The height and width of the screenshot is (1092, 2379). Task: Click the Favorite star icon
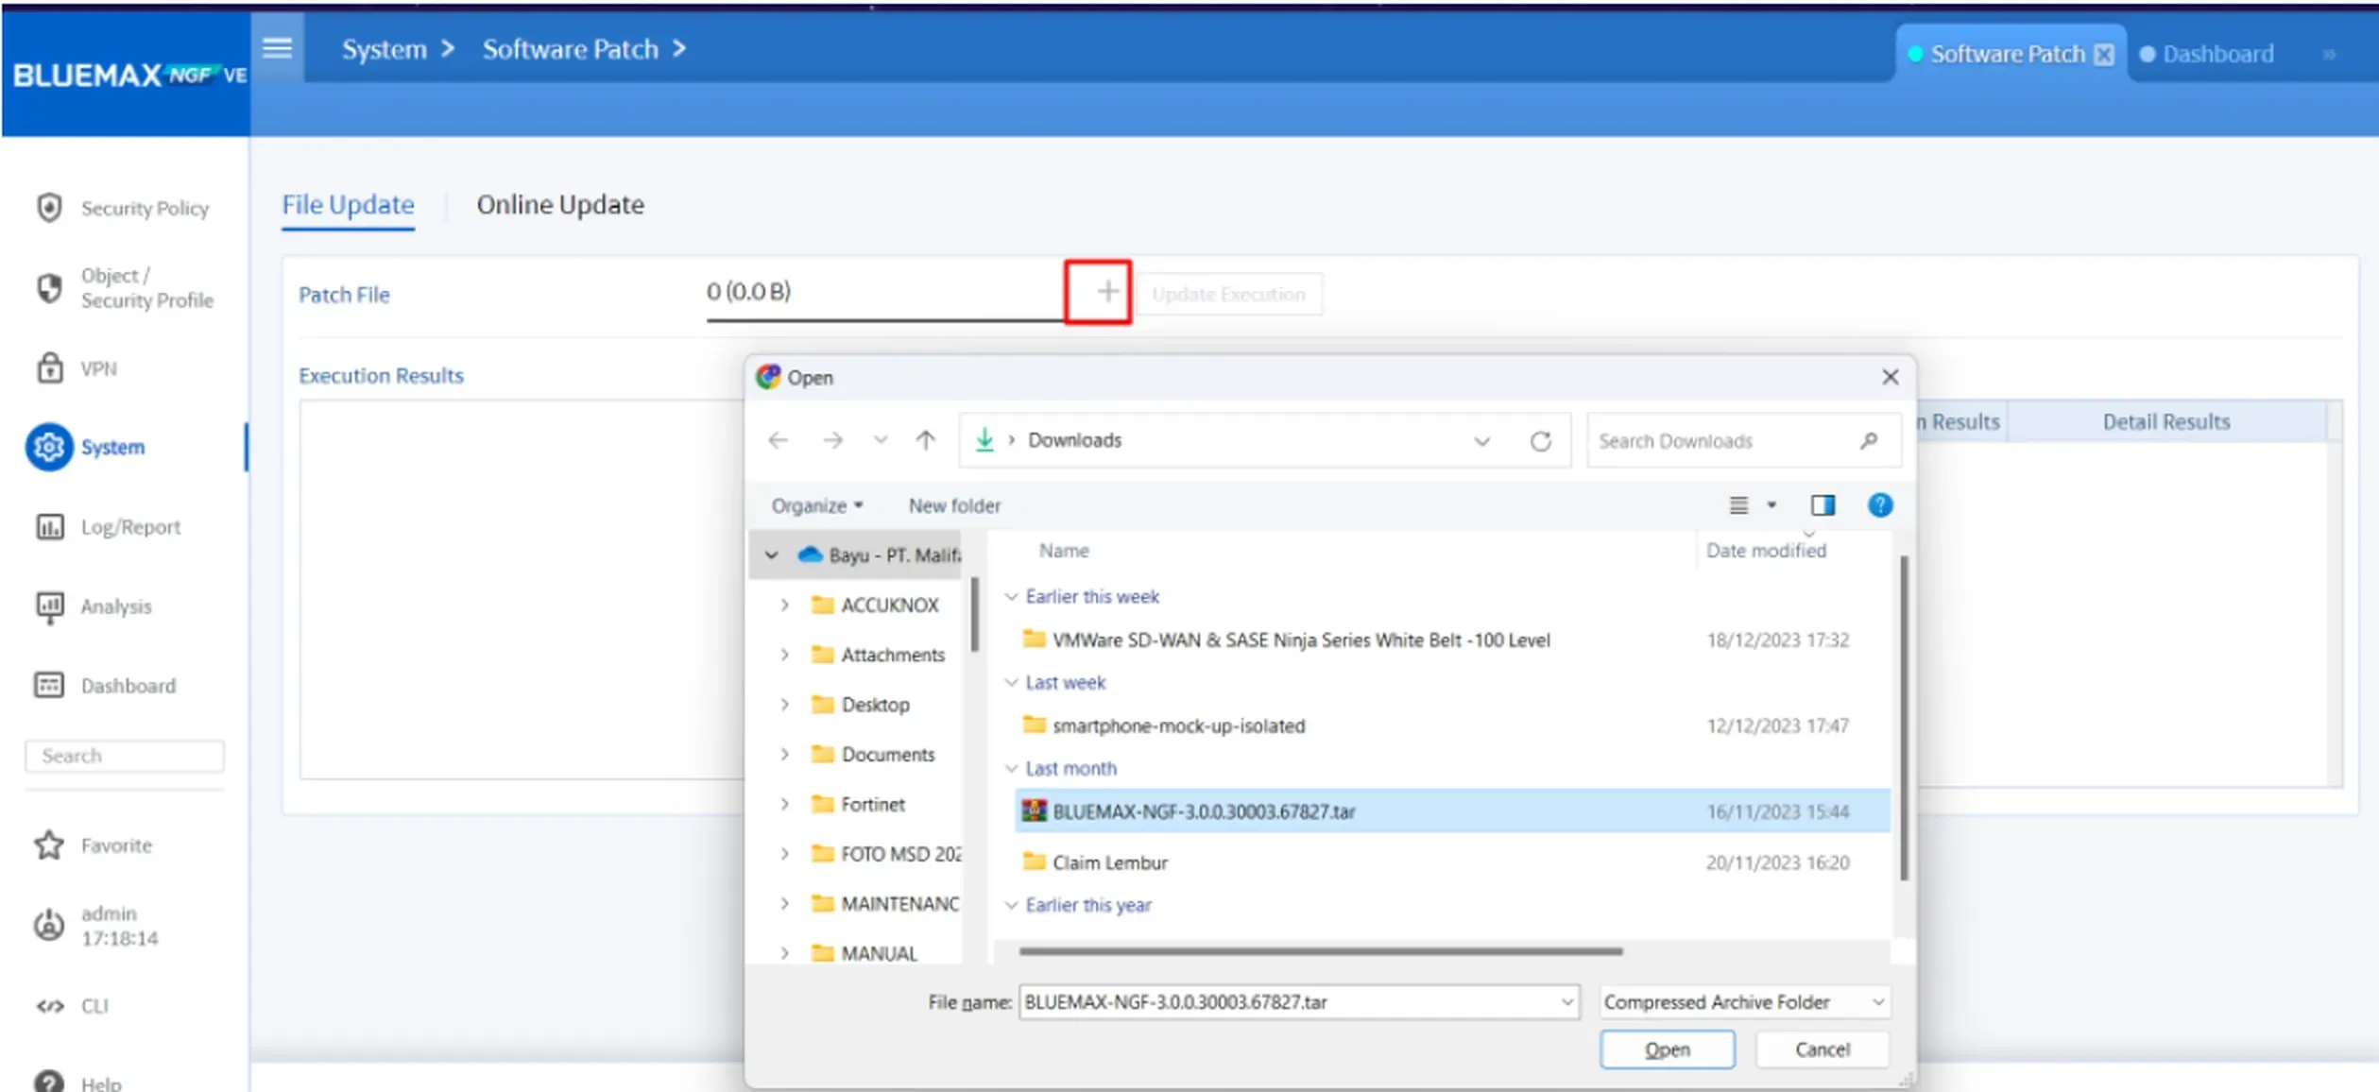click(49, 845)
